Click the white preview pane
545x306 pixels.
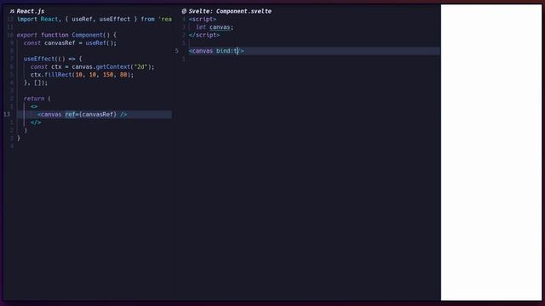[x=491, y=152]
